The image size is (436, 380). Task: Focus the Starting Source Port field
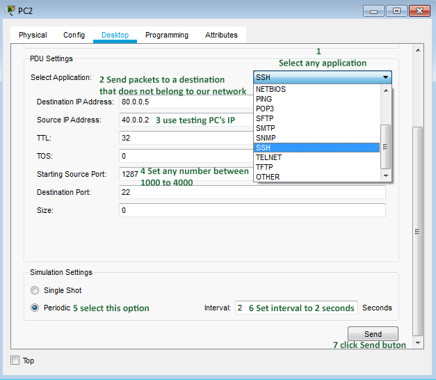(186, 174)
